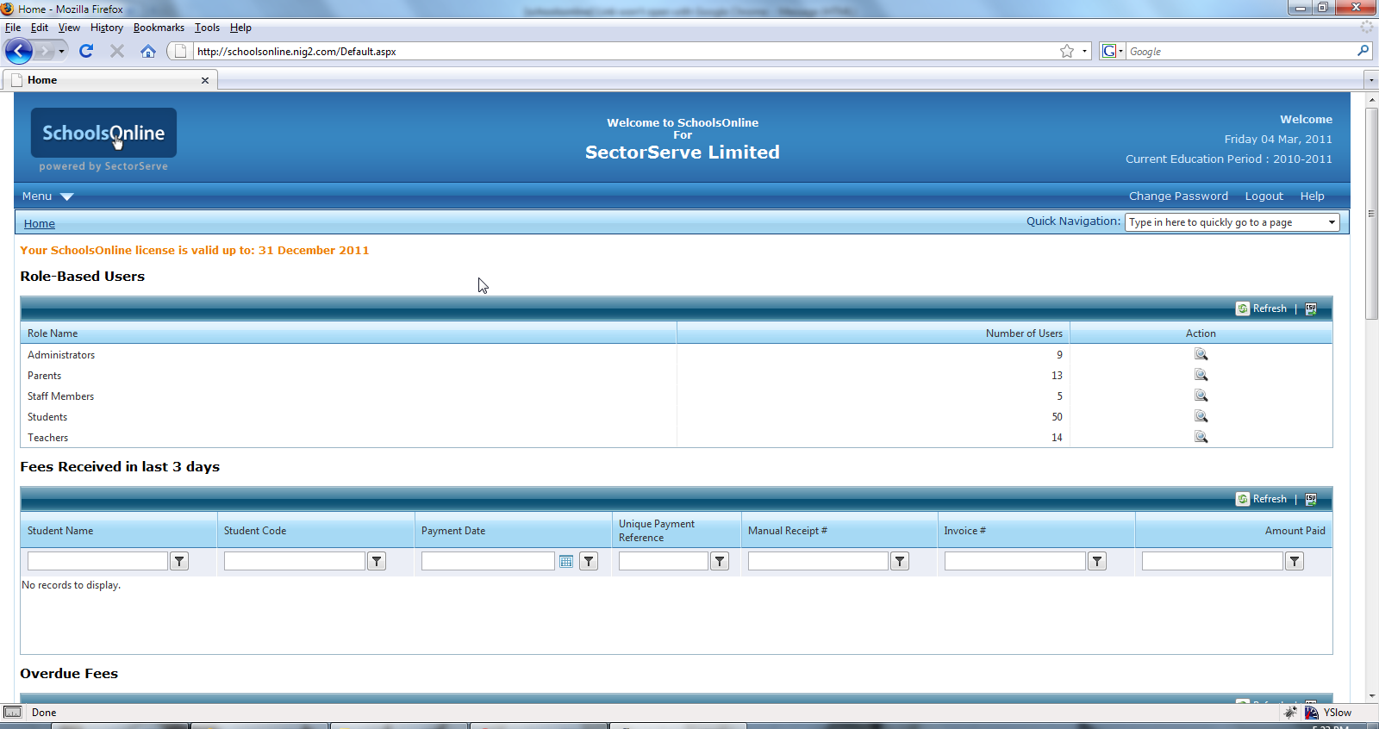Open the bookmark star dropdown arrow

1084,51
